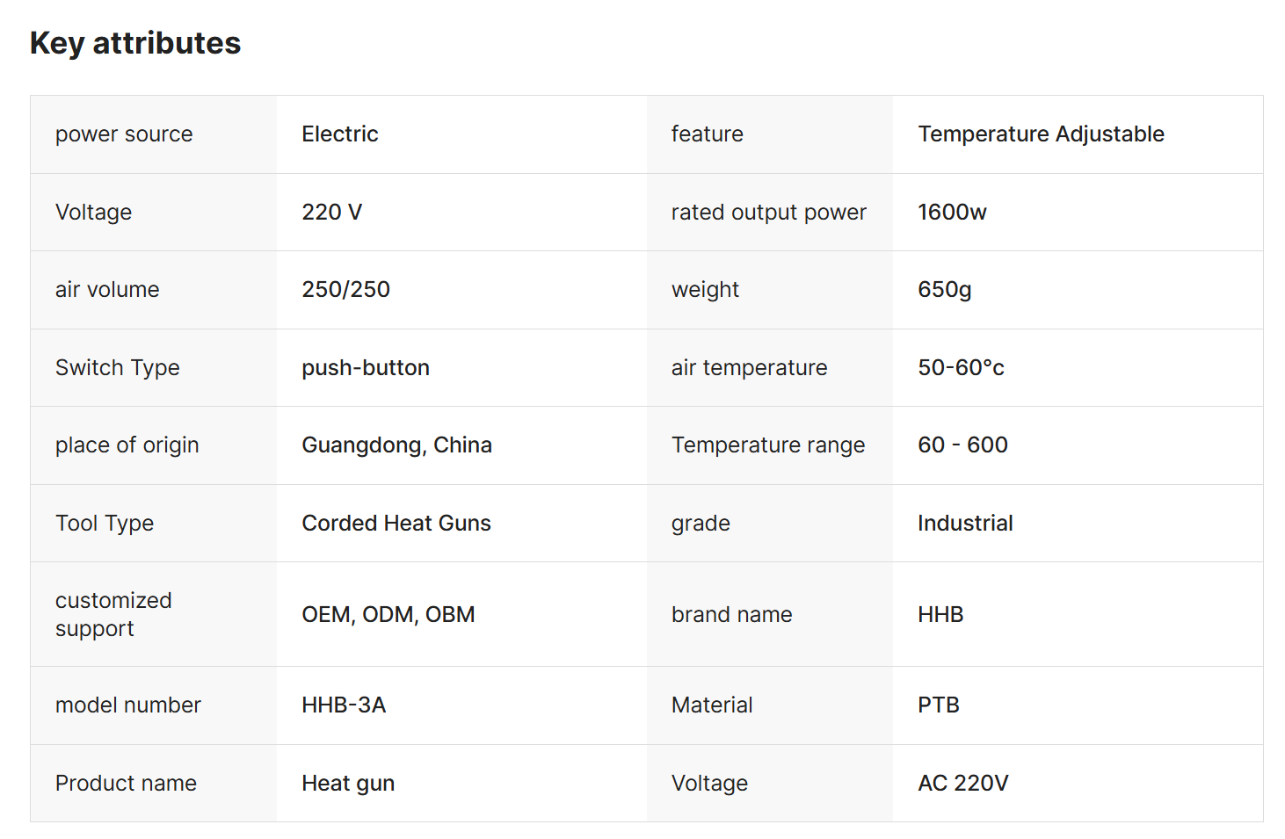
Task: Click Guangdong, China origin value
Action: pyautogui.click(x=396, y=445)
